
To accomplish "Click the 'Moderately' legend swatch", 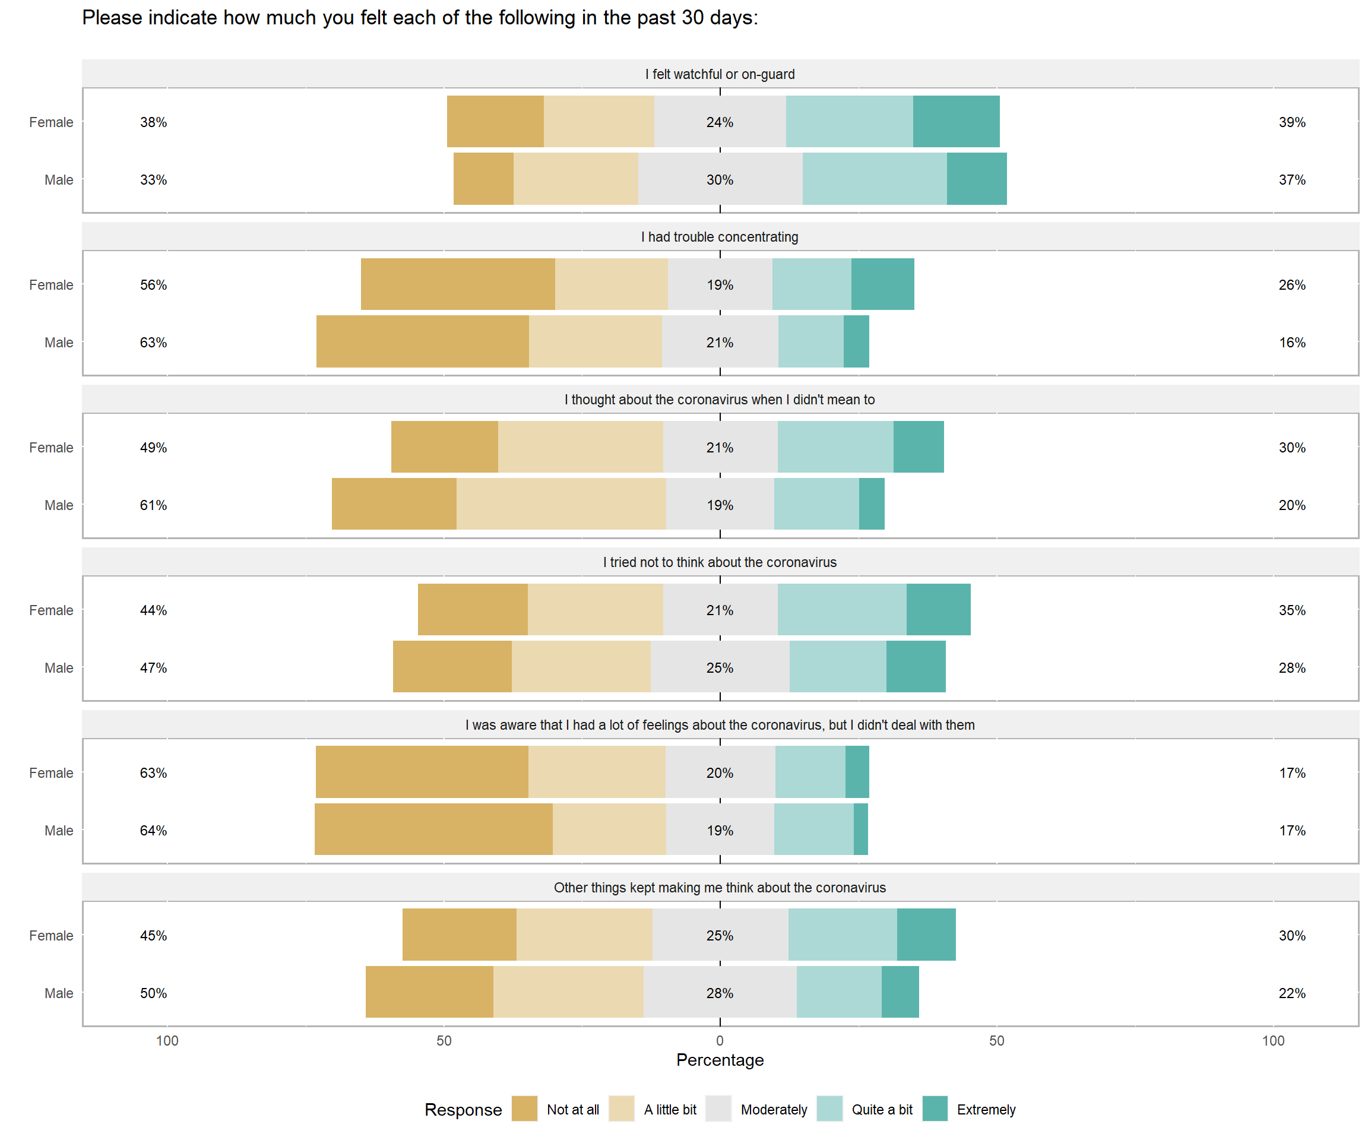I will click(x=718, y=1109).
